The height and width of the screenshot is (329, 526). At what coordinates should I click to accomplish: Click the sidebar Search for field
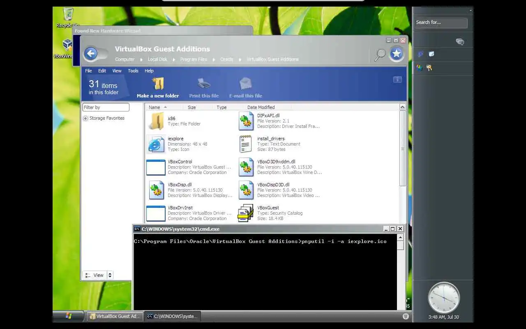click(x=441, y=23)
